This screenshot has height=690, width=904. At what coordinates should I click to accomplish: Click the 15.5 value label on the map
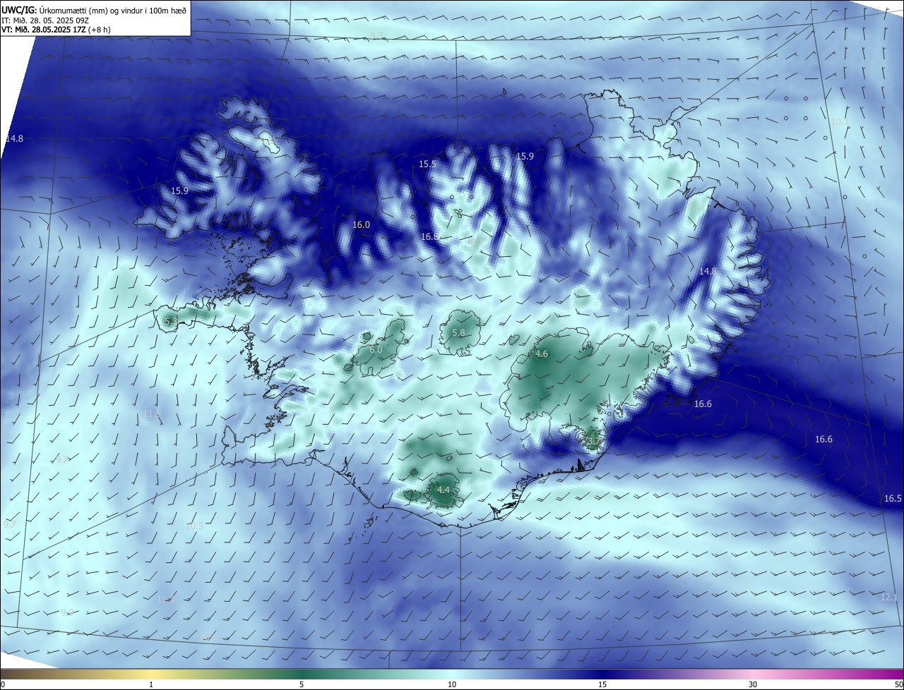tap(427, 164)
